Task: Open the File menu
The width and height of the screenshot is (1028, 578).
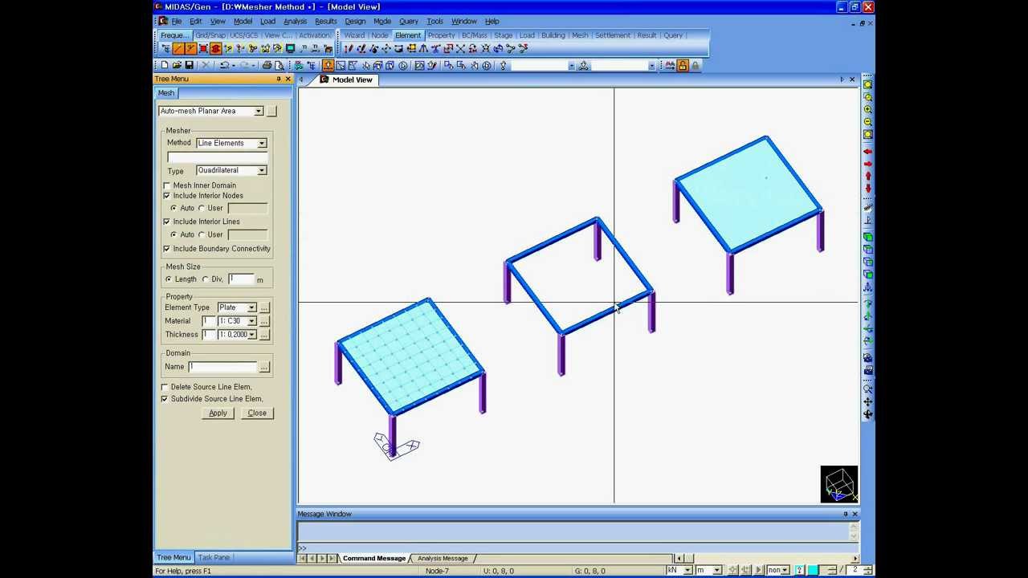Action: coord(176,21)
